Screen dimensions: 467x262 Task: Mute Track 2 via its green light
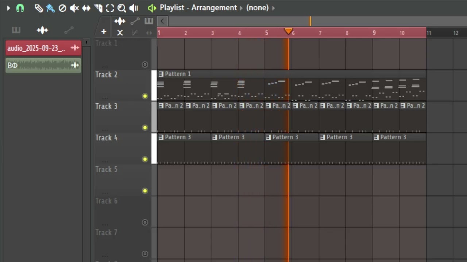click(145, 96)
